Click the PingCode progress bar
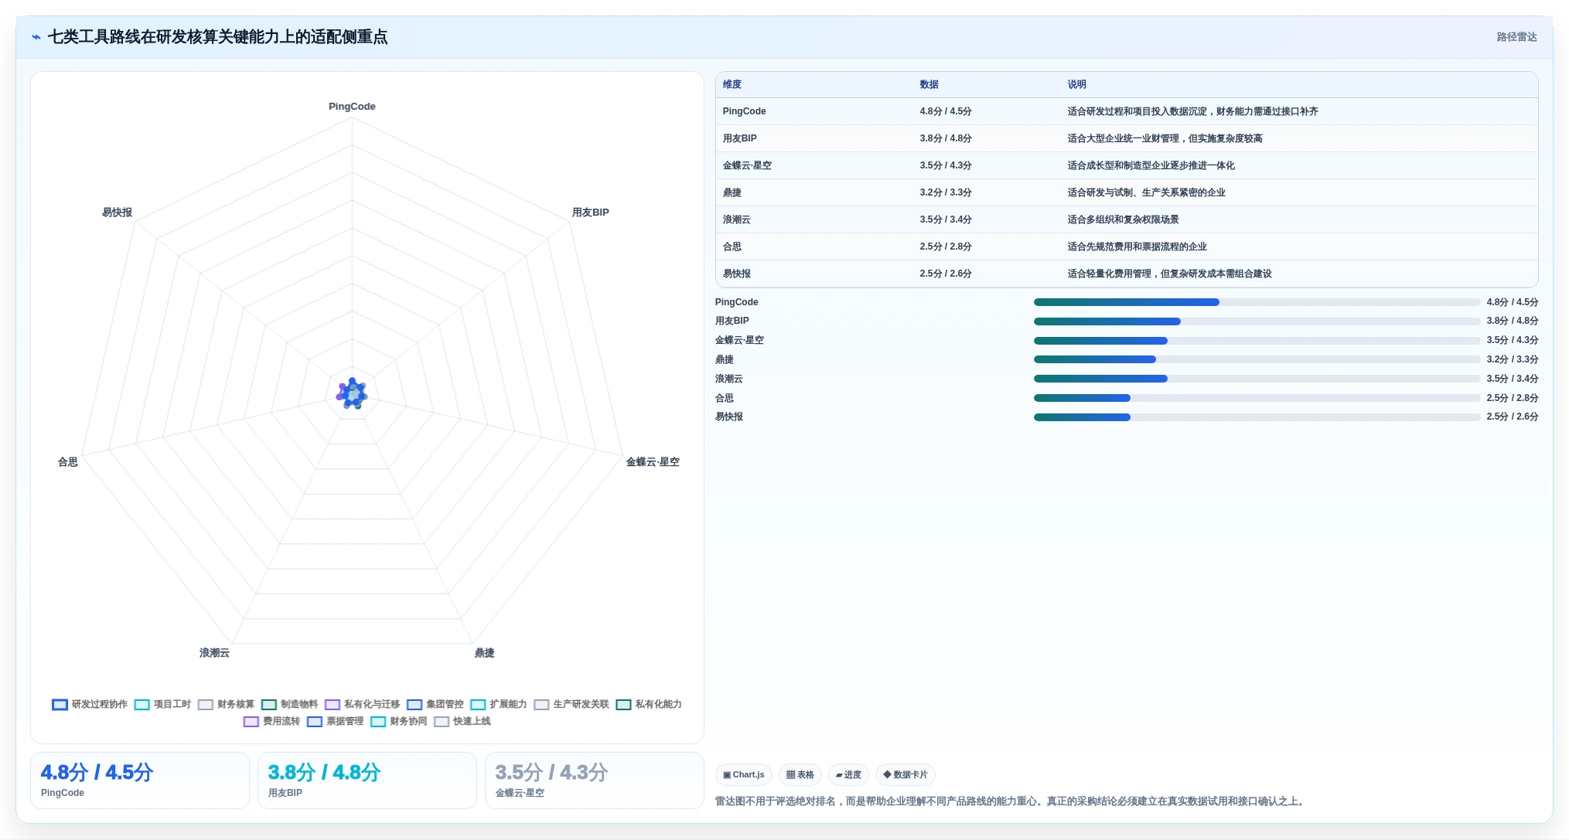1569x840 pixels. 1257,302
